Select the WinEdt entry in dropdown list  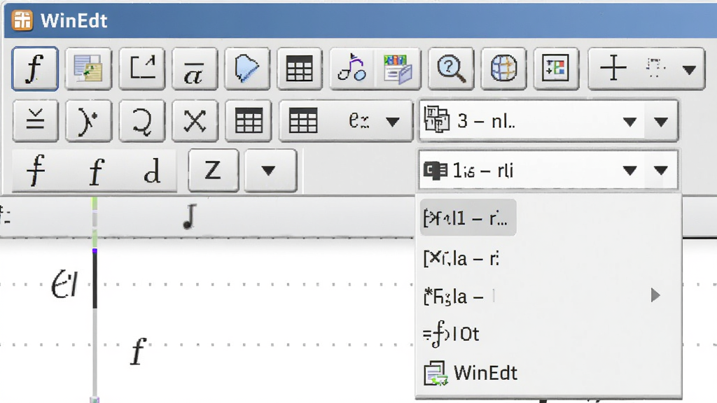[x=549, y=373]
